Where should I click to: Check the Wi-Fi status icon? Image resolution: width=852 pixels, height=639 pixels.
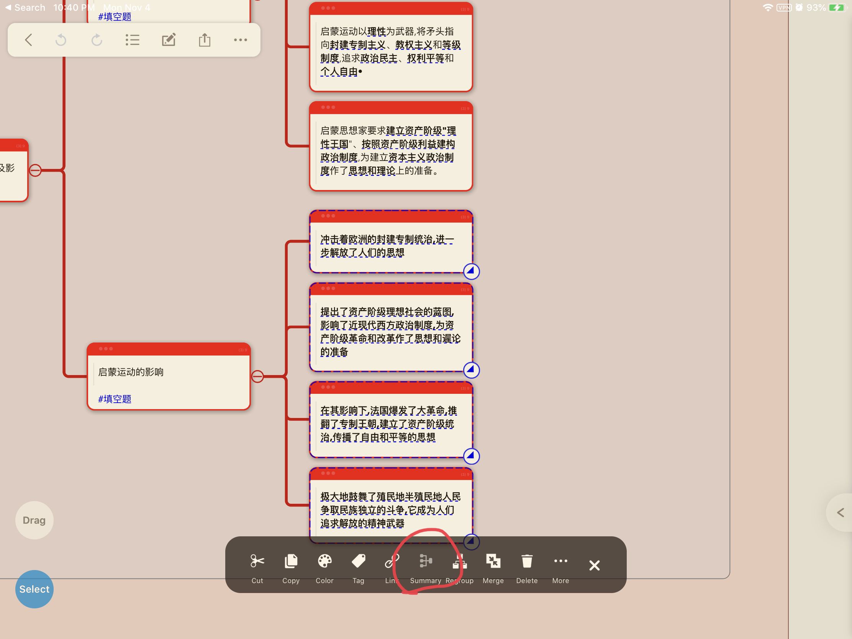click(x=768, y=7)
